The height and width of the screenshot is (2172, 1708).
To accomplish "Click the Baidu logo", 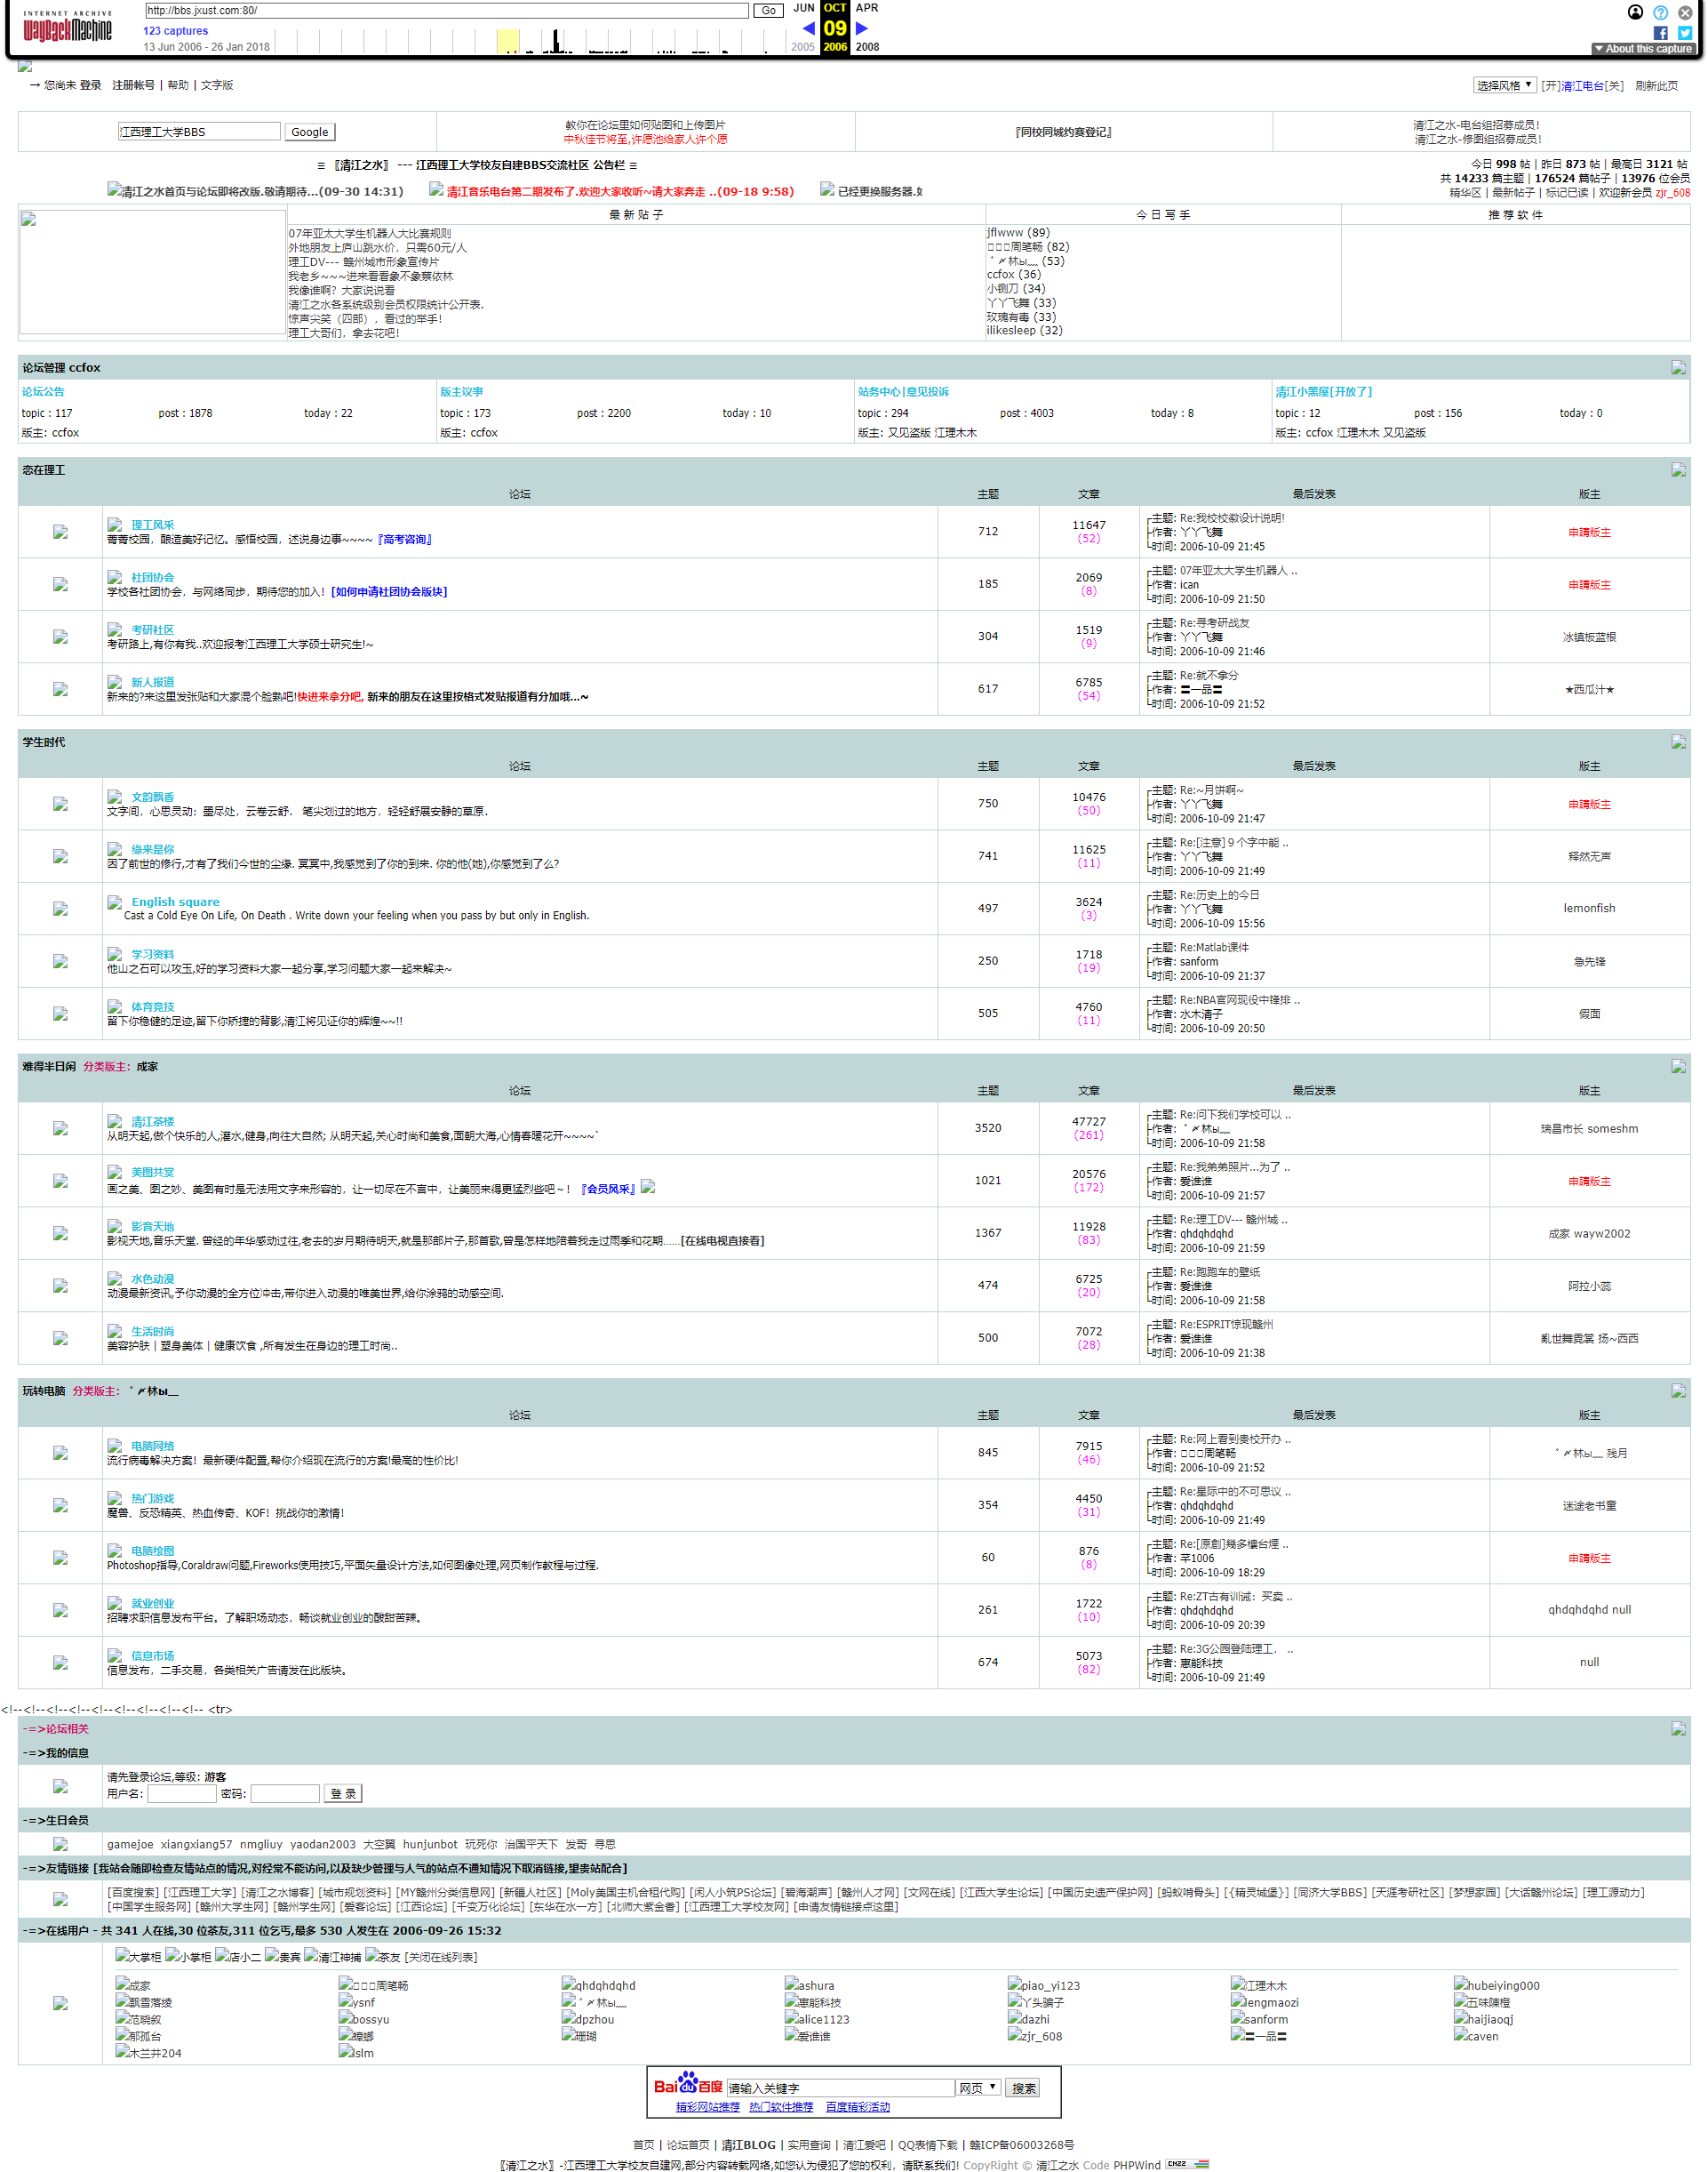I will [688, 2084].
